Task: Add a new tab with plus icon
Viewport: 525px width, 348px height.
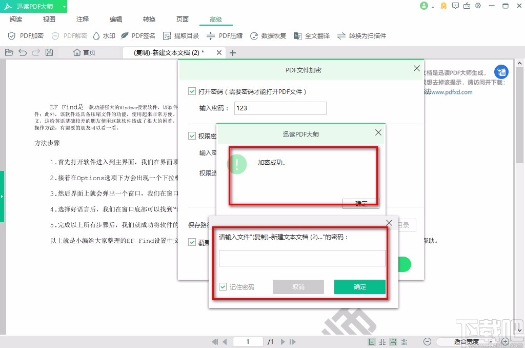Action: (233, 53)
